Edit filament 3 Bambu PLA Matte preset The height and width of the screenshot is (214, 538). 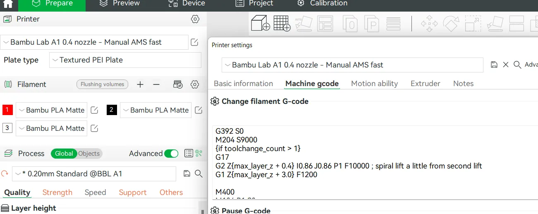94,128
